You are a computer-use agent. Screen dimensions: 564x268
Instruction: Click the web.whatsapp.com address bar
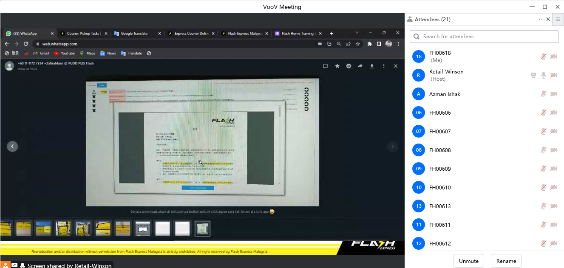(174, 44)
